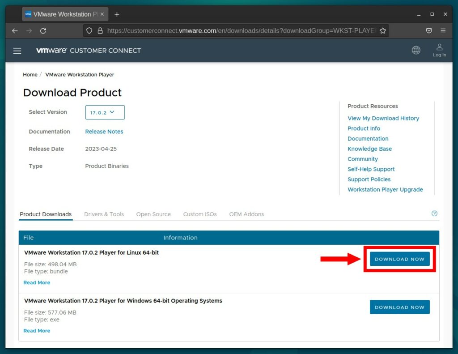Open the tracking protection shield icon
Screen dimensions: 458x354
(89, 31)
